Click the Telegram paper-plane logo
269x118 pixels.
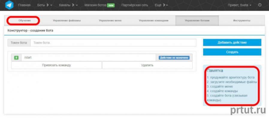(9, 5)
